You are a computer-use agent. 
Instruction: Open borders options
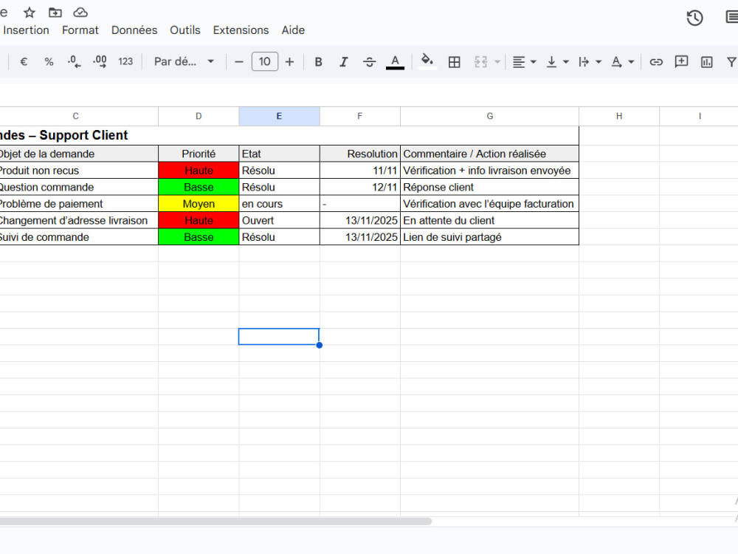[454, 62]
